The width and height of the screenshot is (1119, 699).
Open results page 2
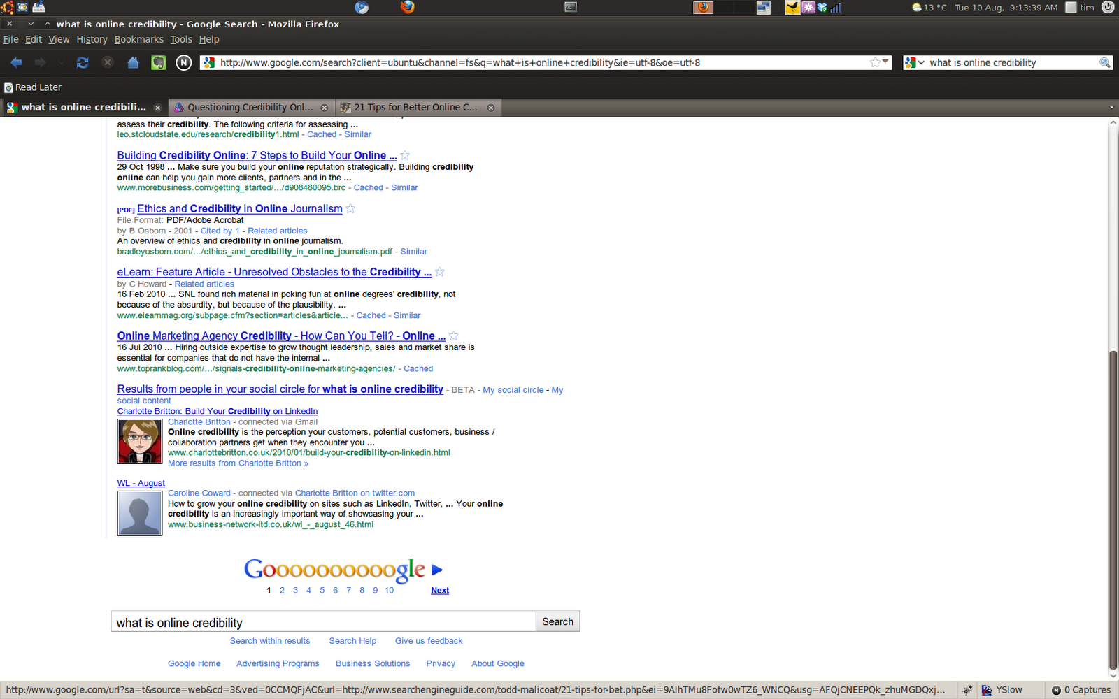tap(282, 591)
